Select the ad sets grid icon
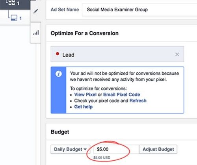This screenshot has width=197, height=165. pyautogui.click(x=12, y=3)
